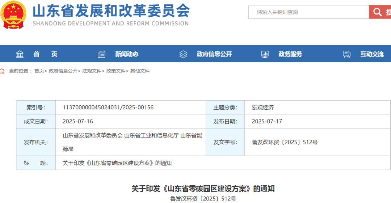
Task: Click the 发文字号 label cell
Action: pos(226,142)
